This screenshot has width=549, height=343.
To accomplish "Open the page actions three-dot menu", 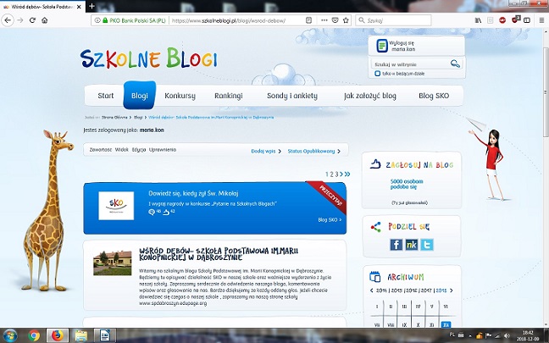I will (324, 20).
